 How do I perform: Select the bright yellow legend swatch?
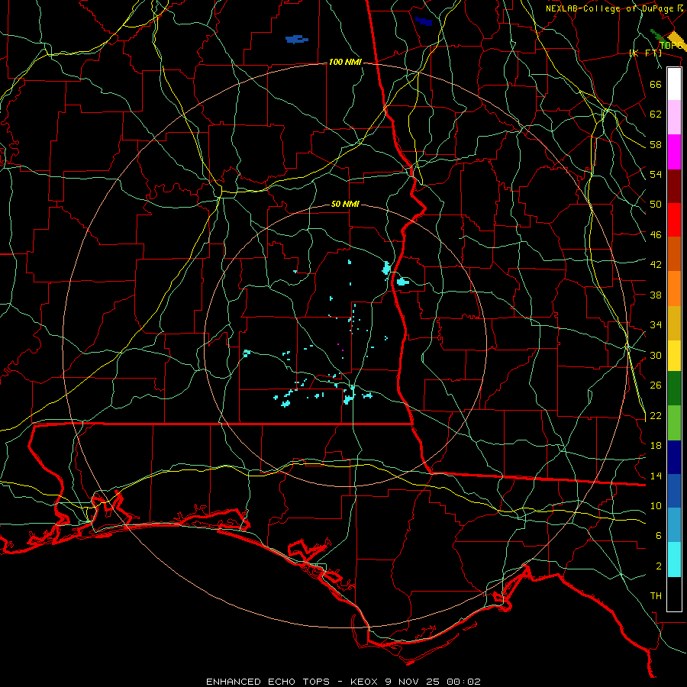(x=674, y=356)
